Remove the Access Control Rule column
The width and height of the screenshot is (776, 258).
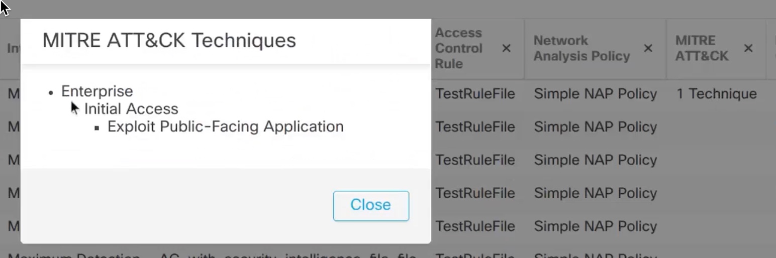[x=506, y=48]
